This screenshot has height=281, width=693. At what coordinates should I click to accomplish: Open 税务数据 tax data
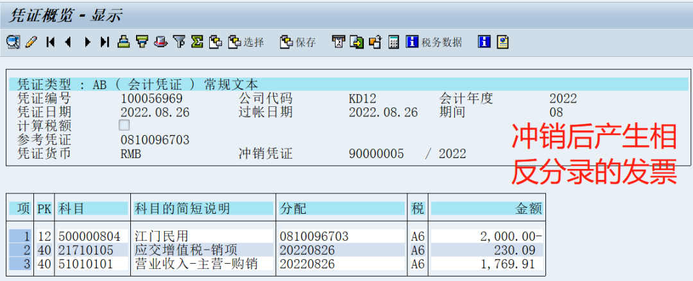point(434,42)
